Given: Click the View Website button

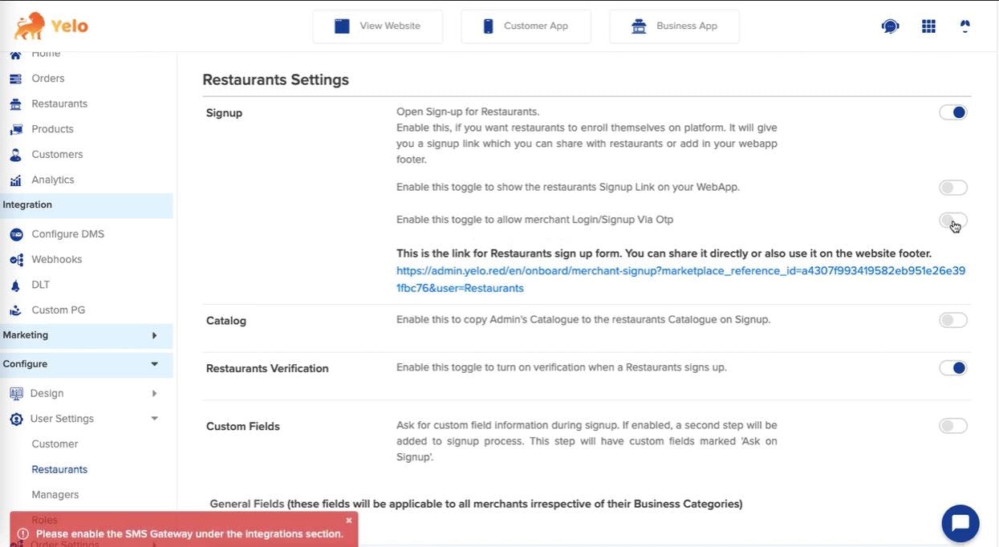Looking at the screenshot, I should tap(377, 26).
